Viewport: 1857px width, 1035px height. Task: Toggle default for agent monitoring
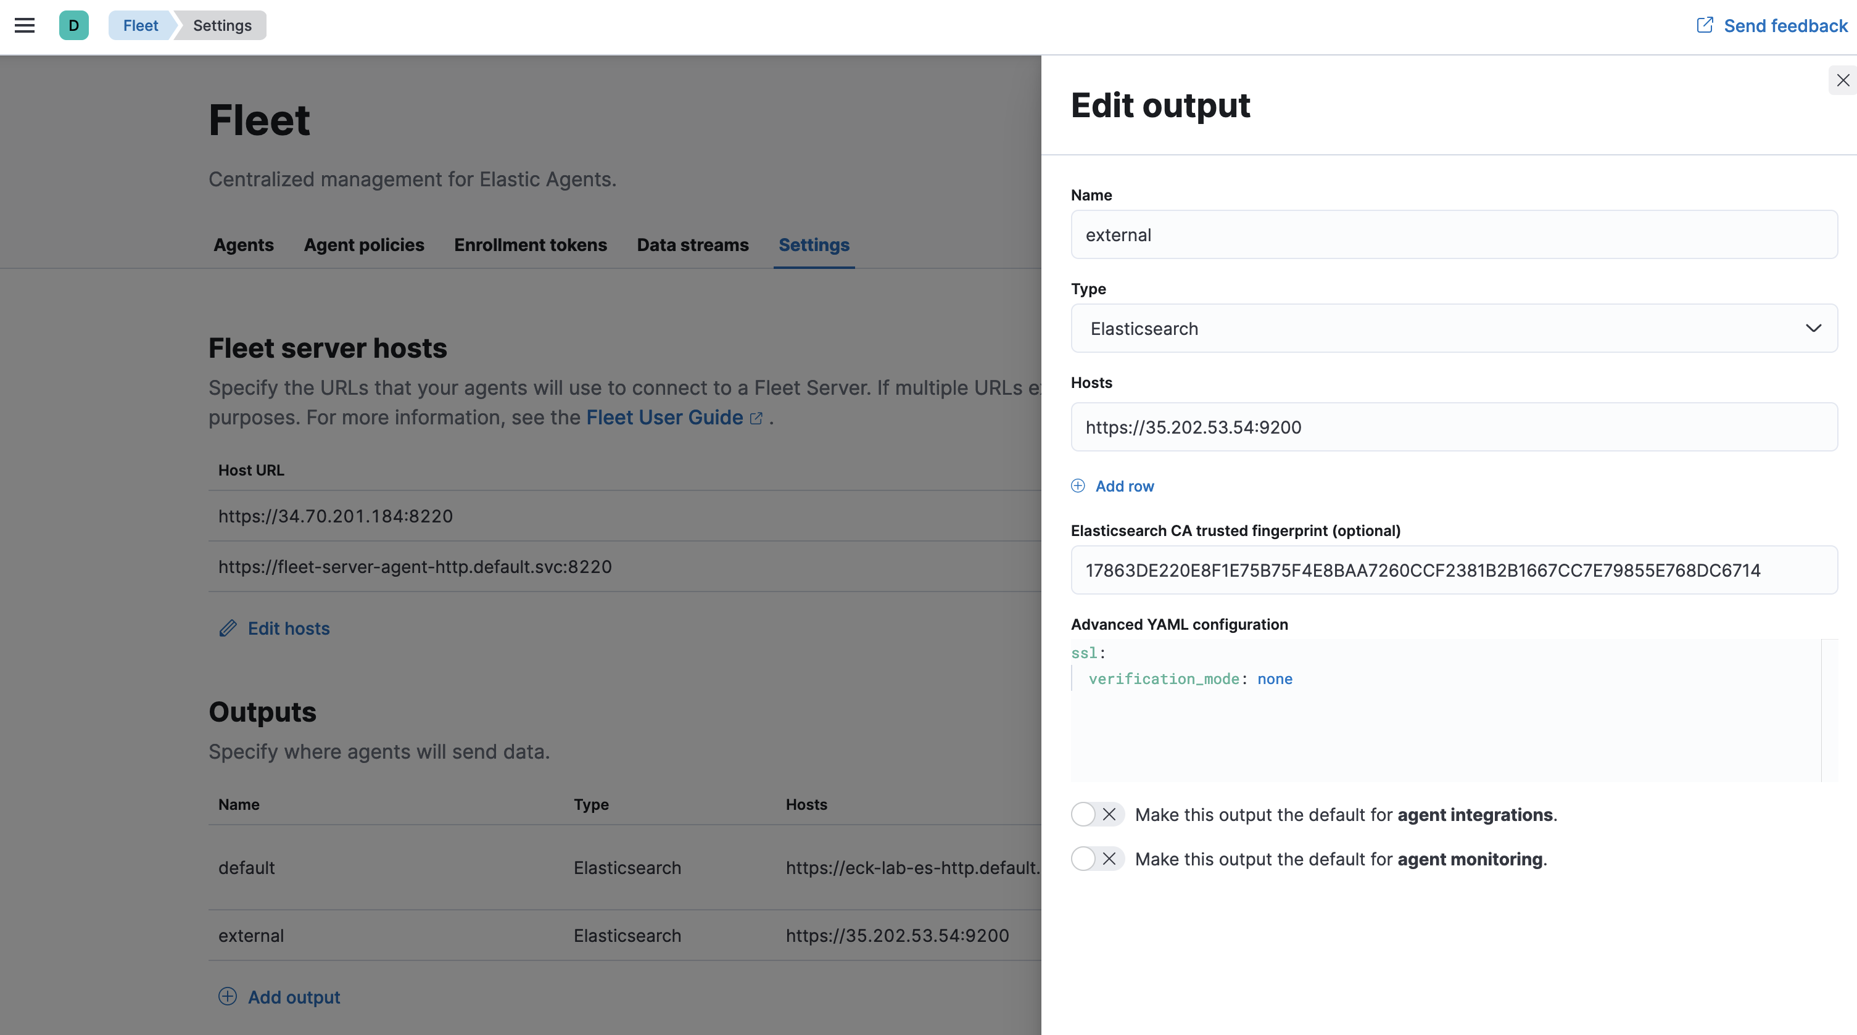tap(1096, 859)
